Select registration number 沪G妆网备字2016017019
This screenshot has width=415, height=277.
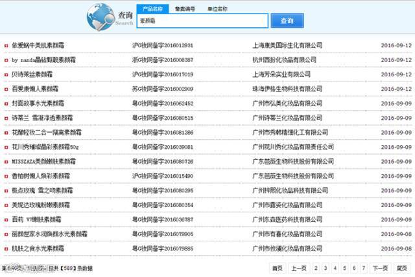(x=163, y=74)
